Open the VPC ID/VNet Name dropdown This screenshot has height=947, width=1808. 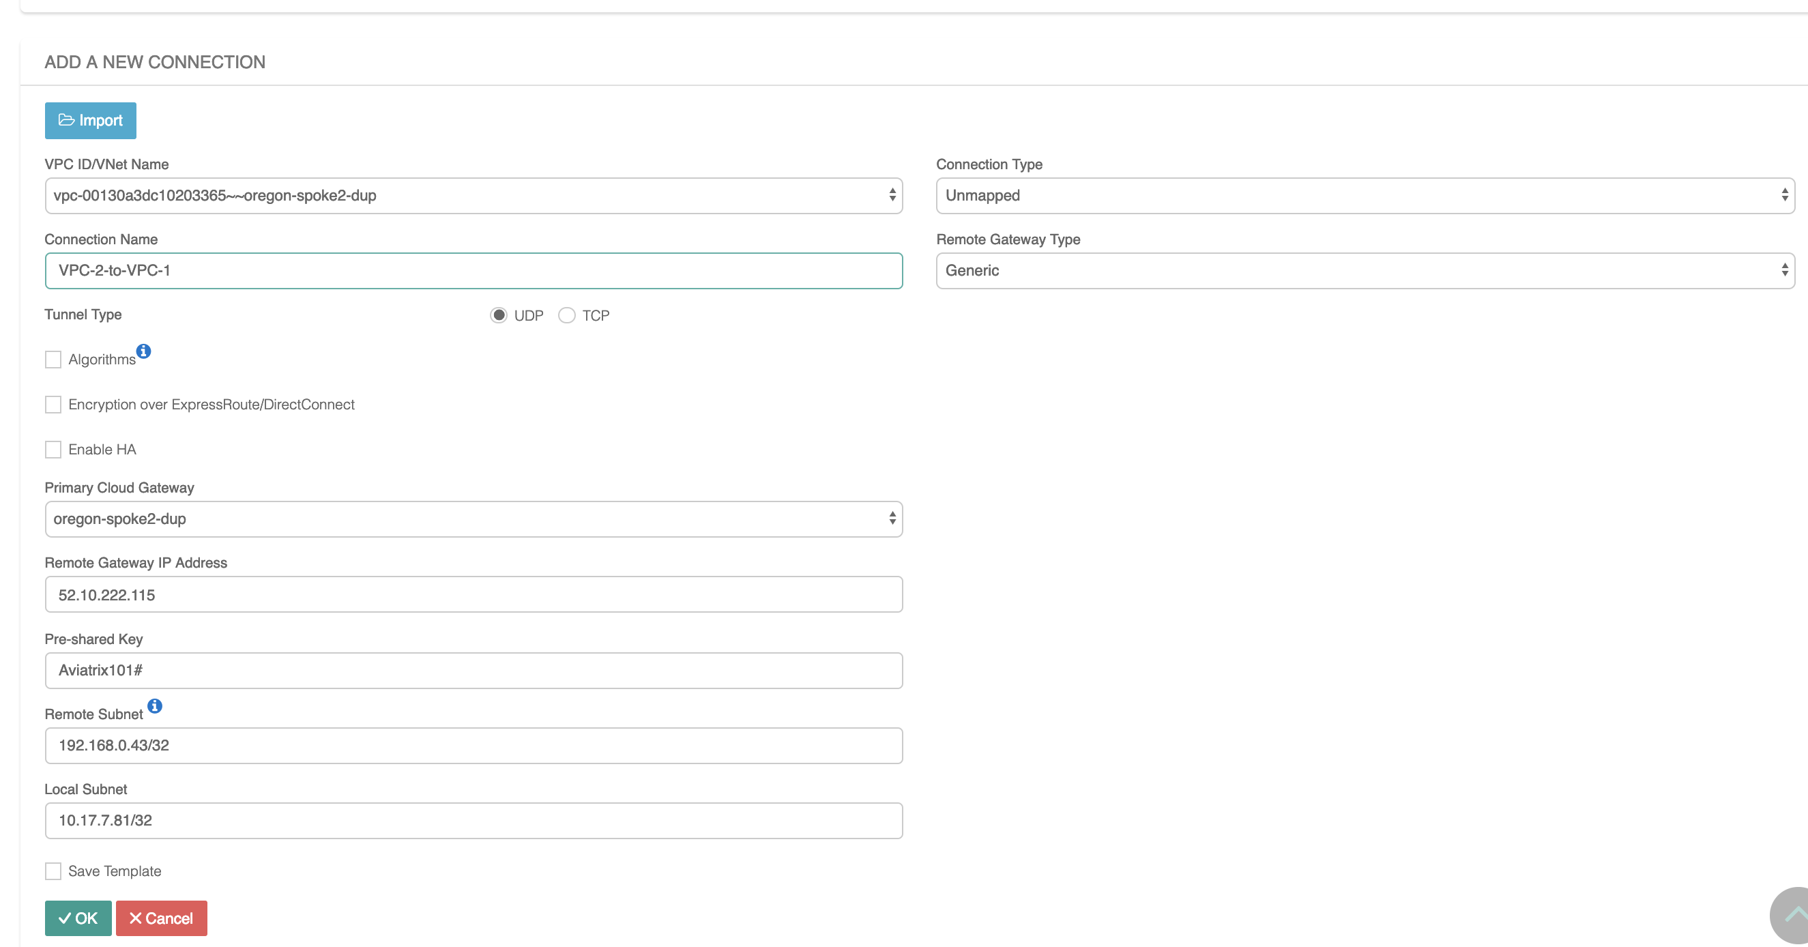473,196
